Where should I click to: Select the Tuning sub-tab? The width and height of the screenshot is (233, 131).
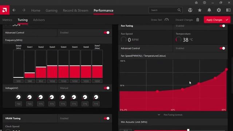point(23,20)
